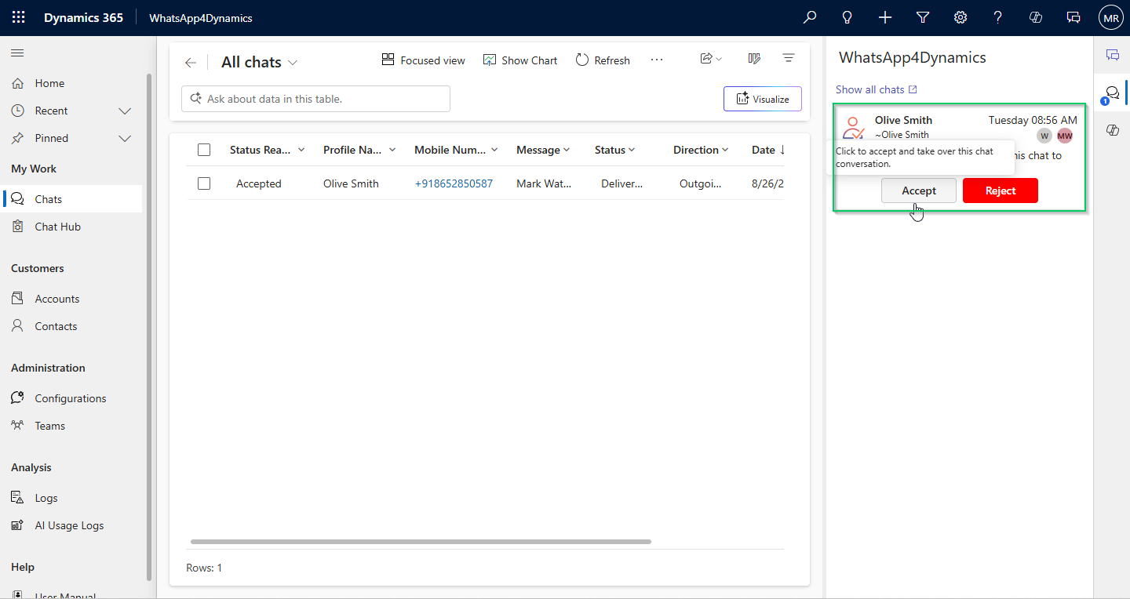Expand the Pinned section in sidebar
1130x599 pixels.
[x=124, y=138]
